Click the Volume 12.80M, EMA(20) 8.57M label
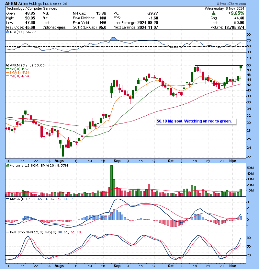Viewport: 259px width, 269px height. coord(39,165)
